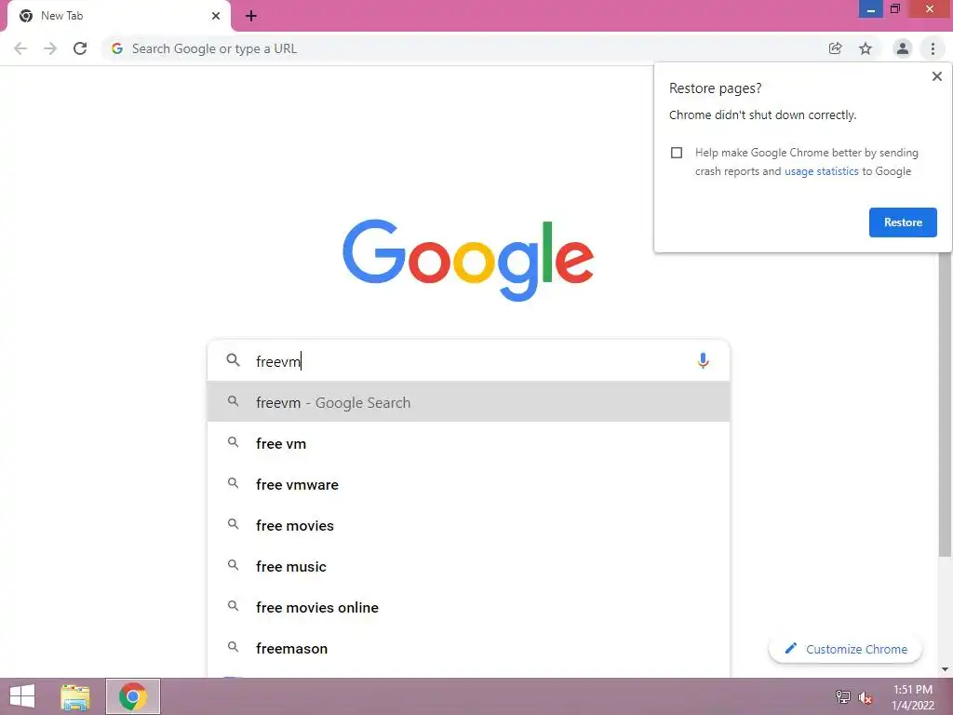Click the muted volume tray icon
953x715 pixels.
point(865,697)
